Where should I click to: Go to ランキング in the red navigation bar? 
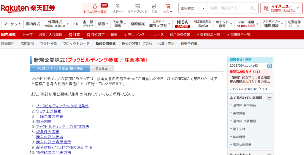pos(134,35)
